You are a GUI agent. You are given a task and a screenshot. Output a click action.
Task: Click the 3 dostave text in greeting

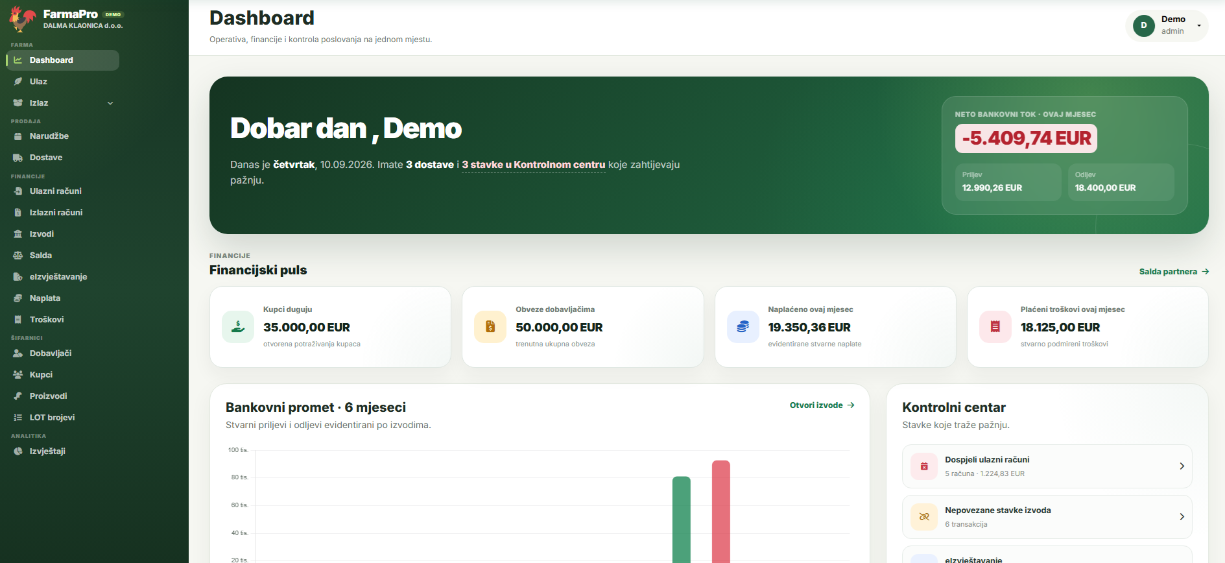pyautogui.click(x=430, y=165)
